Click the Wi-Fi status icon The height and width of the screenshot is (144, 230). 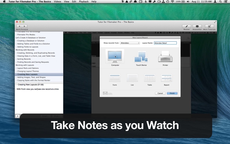point(172,1)
